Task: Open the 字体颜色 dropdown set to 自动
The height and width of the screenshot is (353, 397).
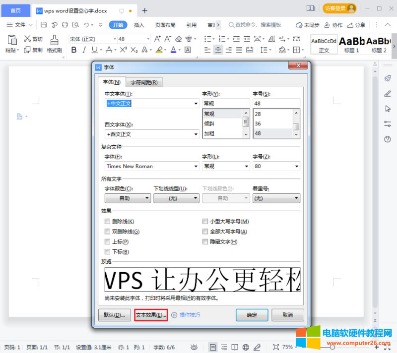Action: click(128, 198)
